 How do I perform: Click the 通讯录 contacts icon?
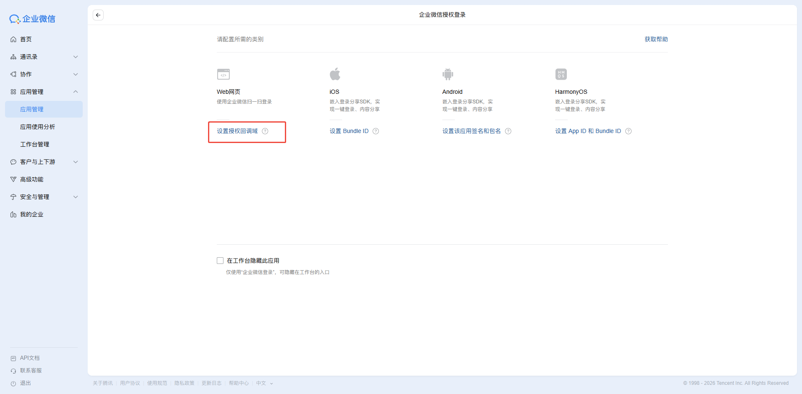pyautogui.click(x=13, y=57)
